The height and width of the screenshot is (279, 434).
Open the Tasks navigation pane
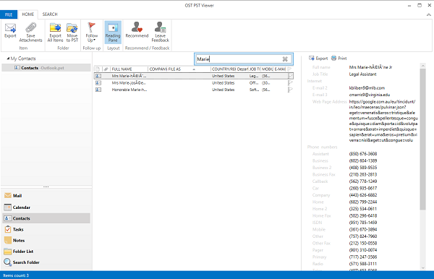tap(46, 229)
